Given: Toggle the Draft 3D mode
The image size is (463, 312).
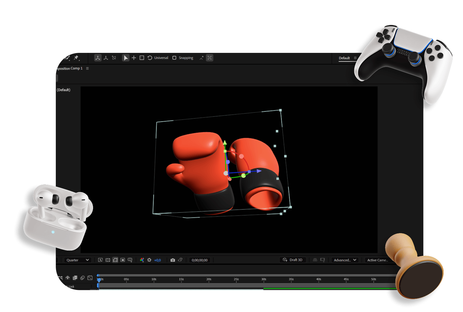Looking at the screenshot, I should [x=293, y=260].
